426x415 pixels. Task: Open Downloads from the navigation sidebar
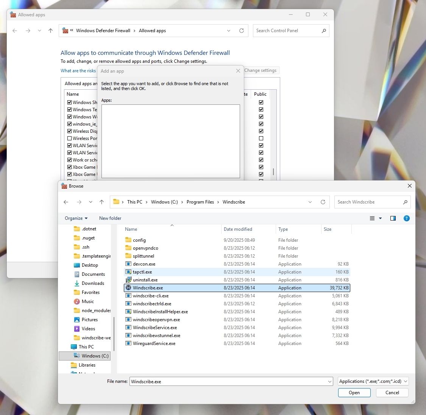click(x=93, y=283)
